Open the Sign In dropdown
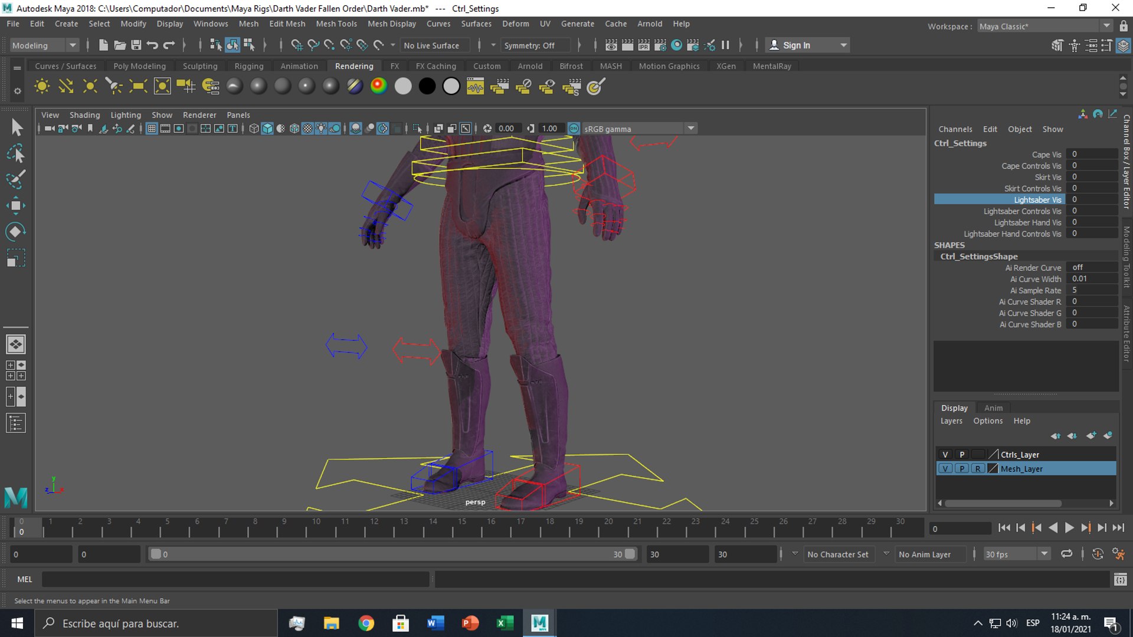This screenshot has height=637, width=1133. pos(808,45)
